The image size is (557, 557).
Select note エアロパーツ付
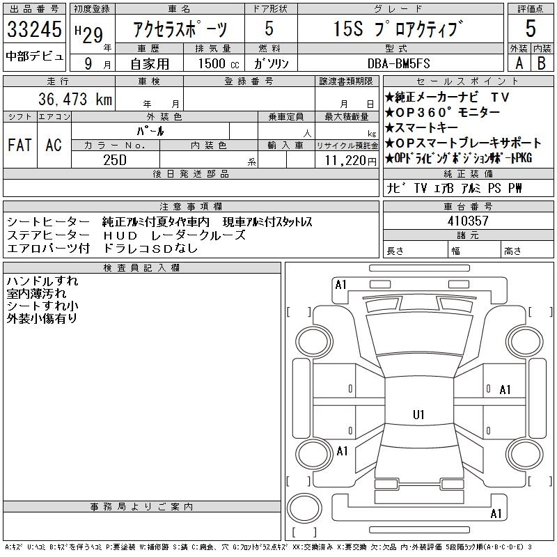tap(48, 249)
